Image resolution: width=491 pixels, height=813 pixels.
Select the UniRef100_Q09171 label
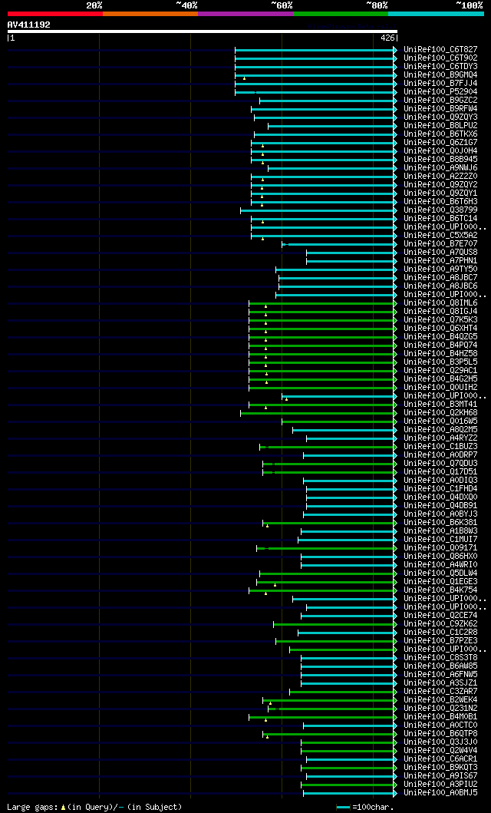click(441, 548)
